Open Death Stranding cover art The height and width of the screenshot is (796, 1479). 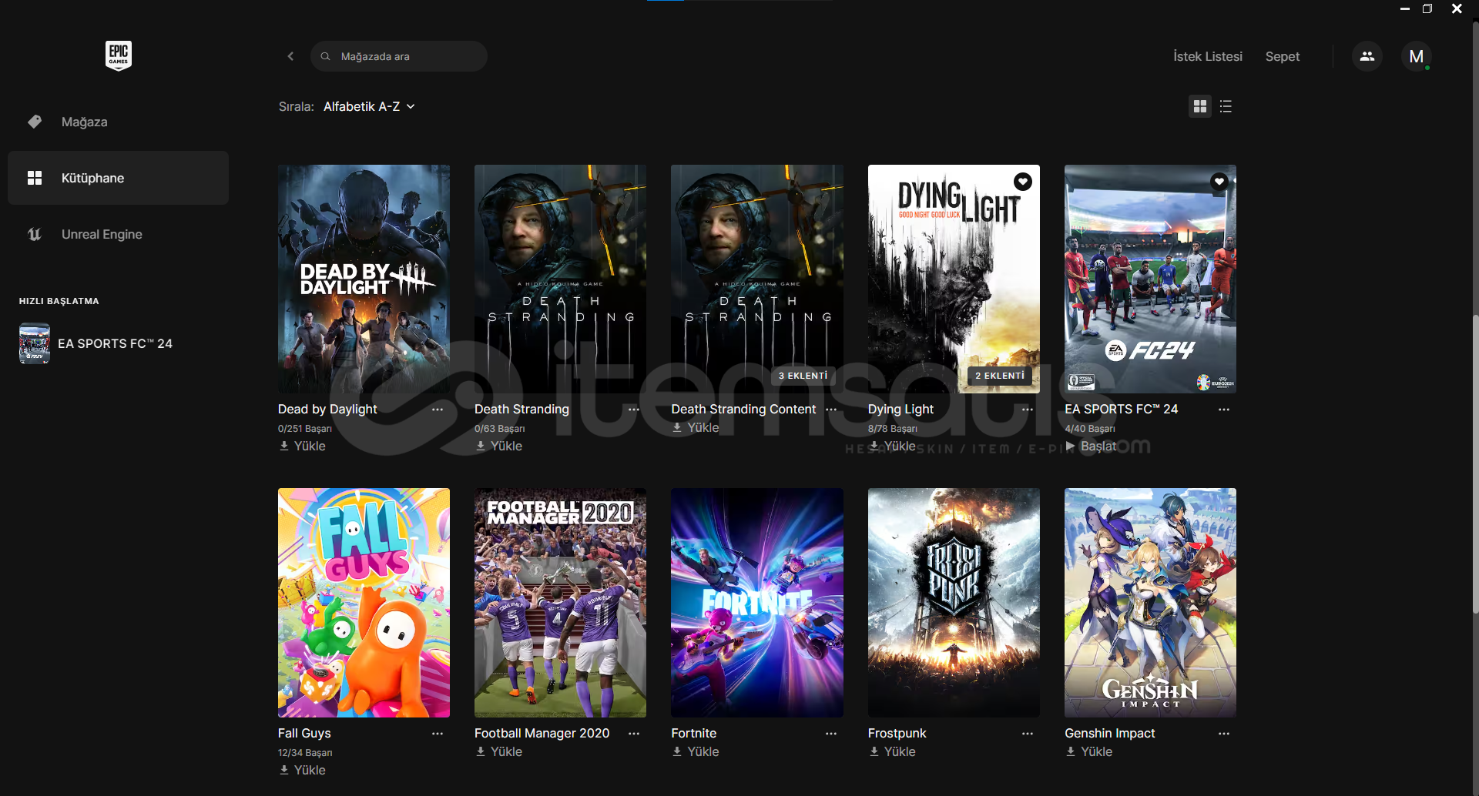pyautogui.click(x=560, y=279)
